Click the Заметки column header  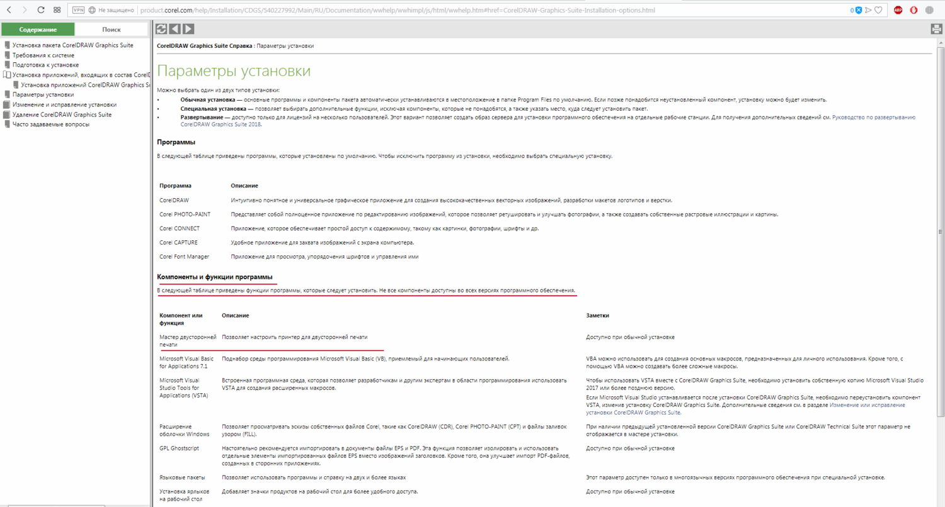click(x=597, y=315)
